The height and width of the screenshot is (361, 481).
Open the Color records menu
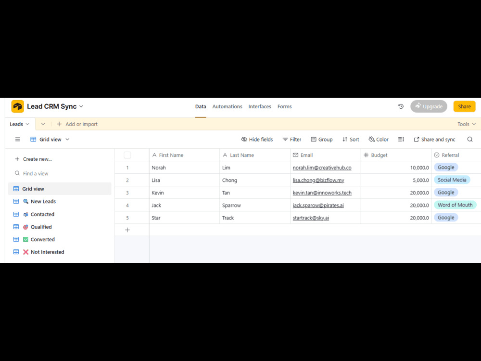click(378, 140)
